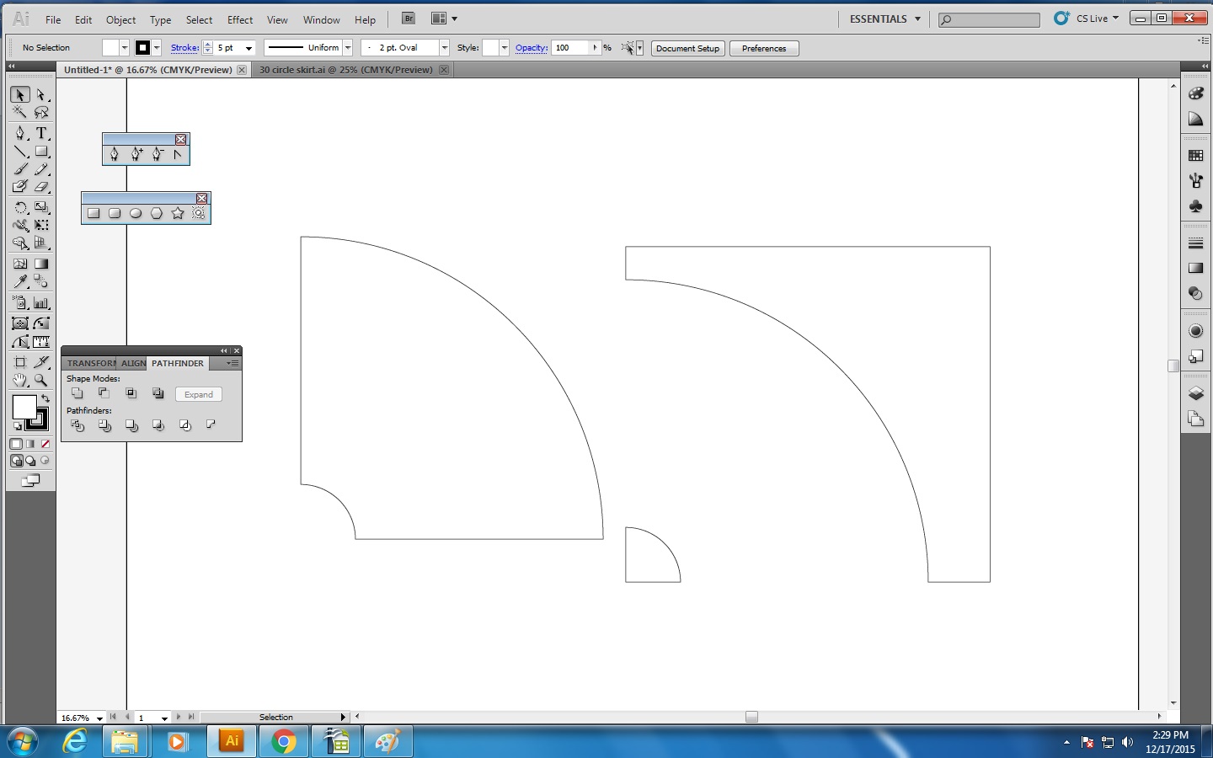Open the Effect menu
Screen dimensions: 1213x758
[x=240, y=19]
